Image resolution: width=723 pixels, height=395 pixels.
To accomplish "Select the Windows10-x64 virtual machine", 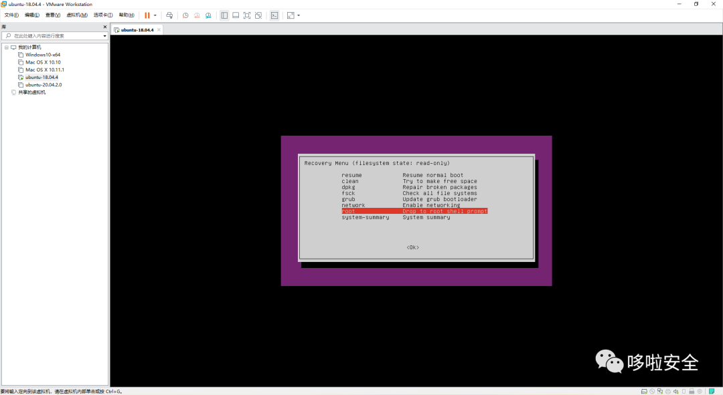I will pyautogui.click(x=43, y=55).
